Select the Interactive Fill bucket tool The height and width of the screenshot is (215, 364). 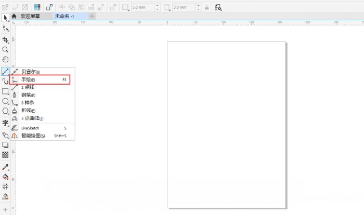5,177
